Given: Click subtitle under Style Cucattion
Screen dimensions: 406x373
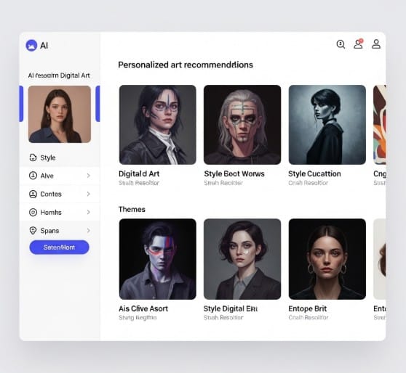Looking at the screenshot, I should pyautogui.click(x=308, y=183).
